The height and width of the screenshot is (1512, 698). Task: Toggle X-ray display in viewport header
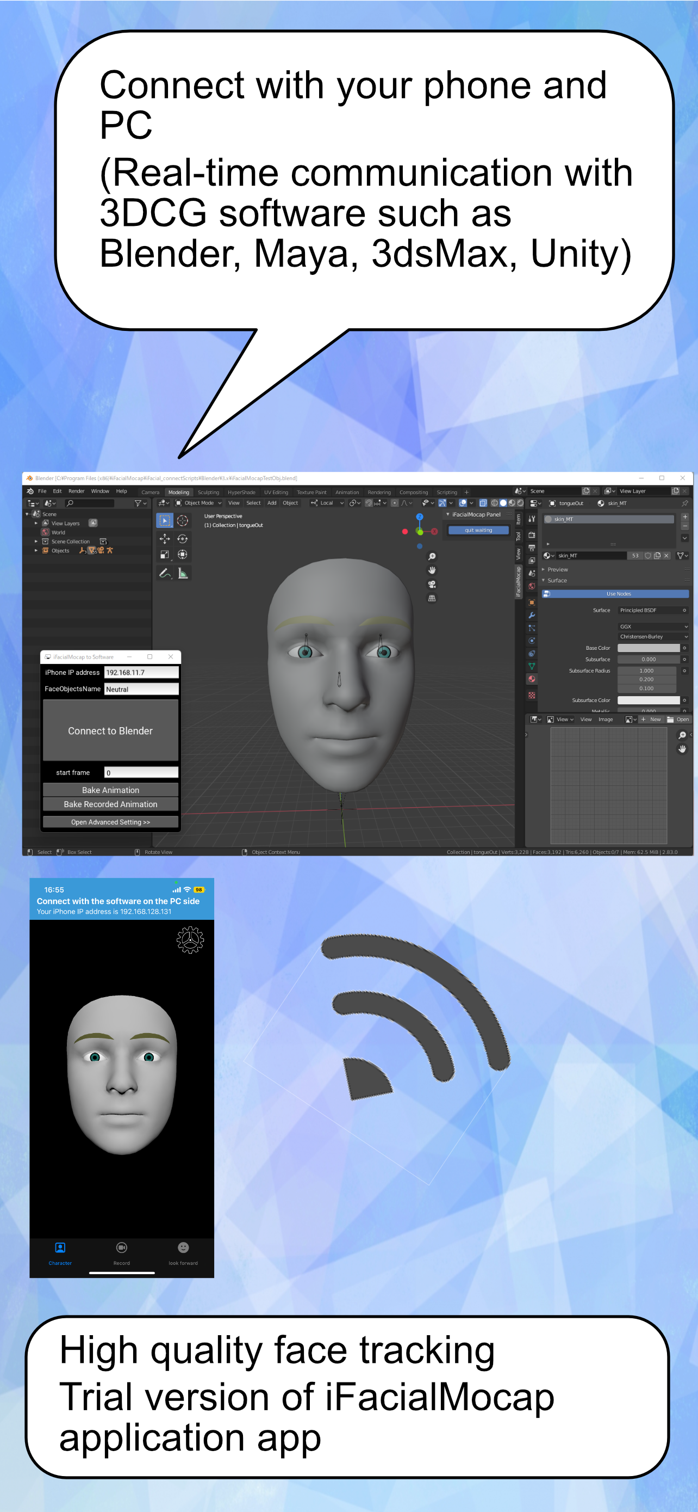tap(483, 503)
